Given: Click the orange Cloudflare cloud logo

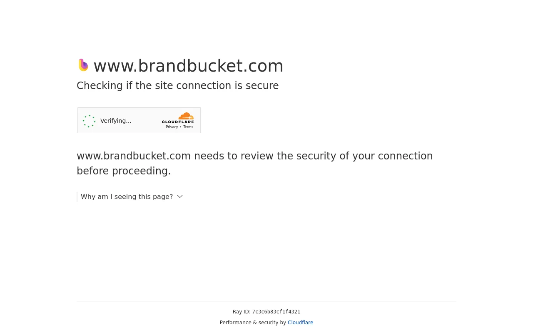Looking at the screenshot, I should tap(186, 116).
